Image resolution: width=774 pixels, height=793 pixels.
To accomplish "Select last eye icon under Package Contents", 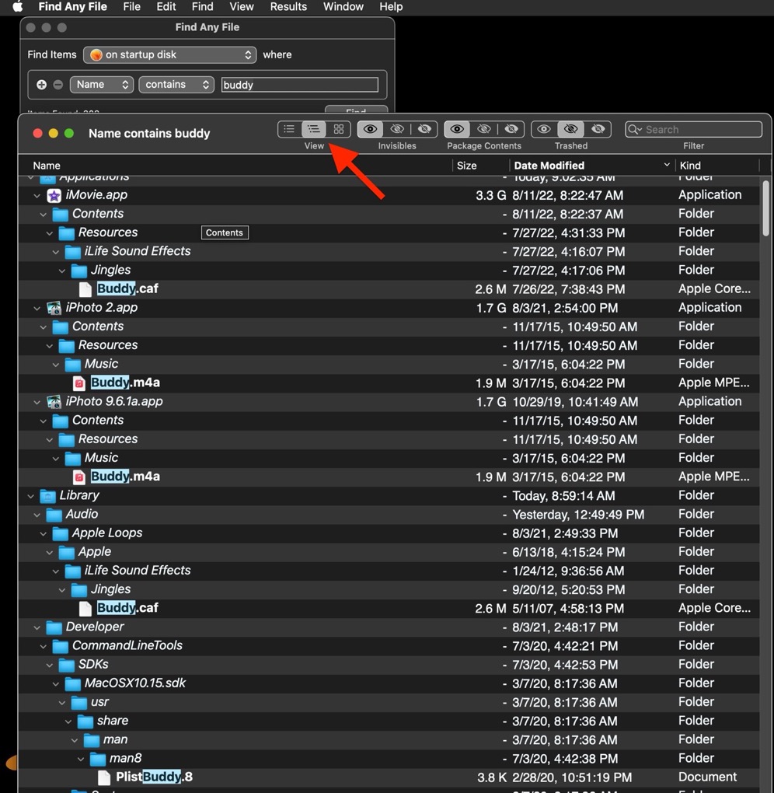I will 511,129.
